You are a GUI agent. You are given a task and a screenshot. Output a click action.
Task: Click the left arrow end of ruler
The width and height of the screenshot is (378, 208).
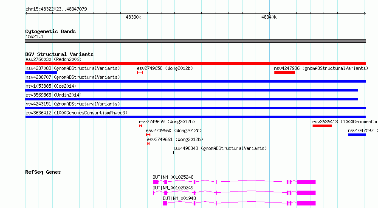click(26, 14)
